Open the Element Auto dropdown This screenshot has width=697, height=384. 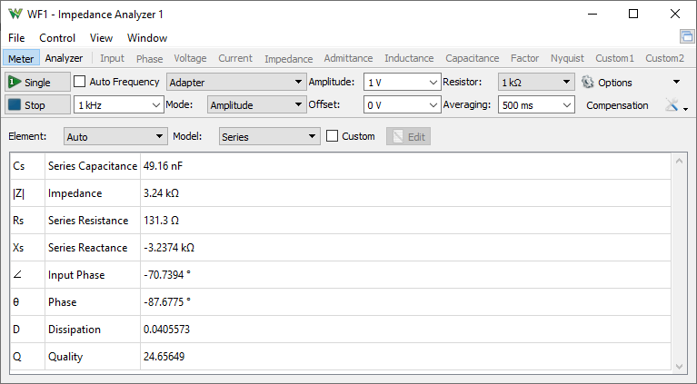click(x=115, y=137)
